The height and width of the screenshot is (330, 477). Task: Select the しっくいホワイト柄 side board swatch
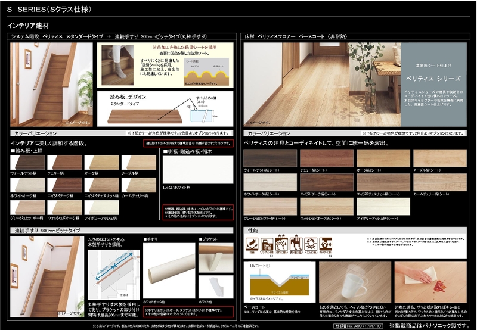click(x=198, y=169)
